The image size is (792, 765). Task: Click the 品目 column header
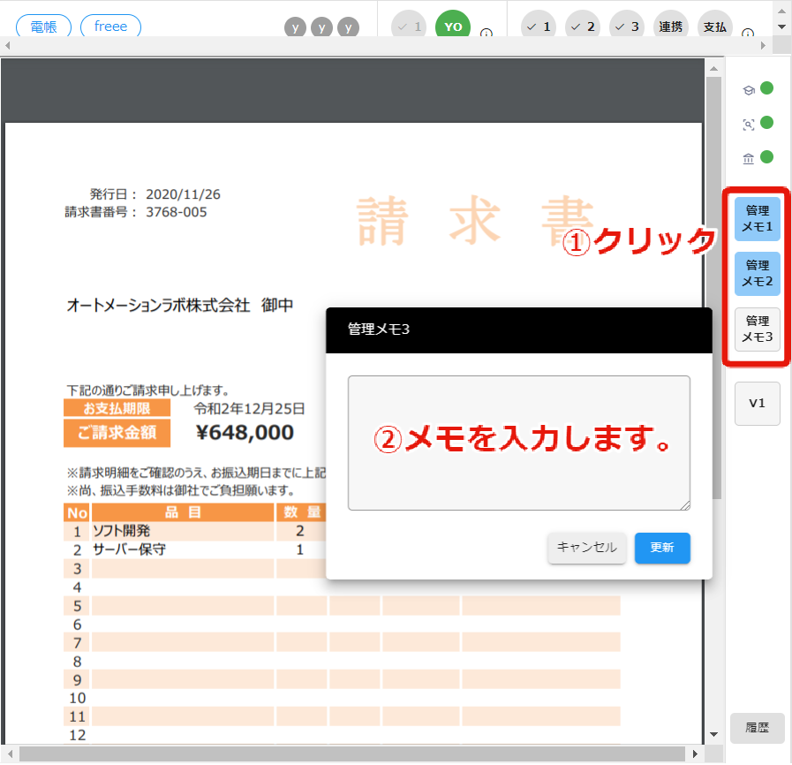click(183, 512)
